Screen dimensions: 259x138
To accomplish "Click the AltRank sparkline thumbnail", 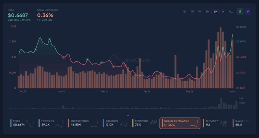I will click(x=224, y=123).
